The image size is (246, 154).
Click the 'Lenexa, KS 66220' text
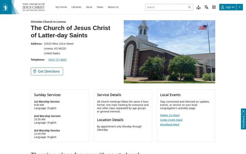[55, 49]
